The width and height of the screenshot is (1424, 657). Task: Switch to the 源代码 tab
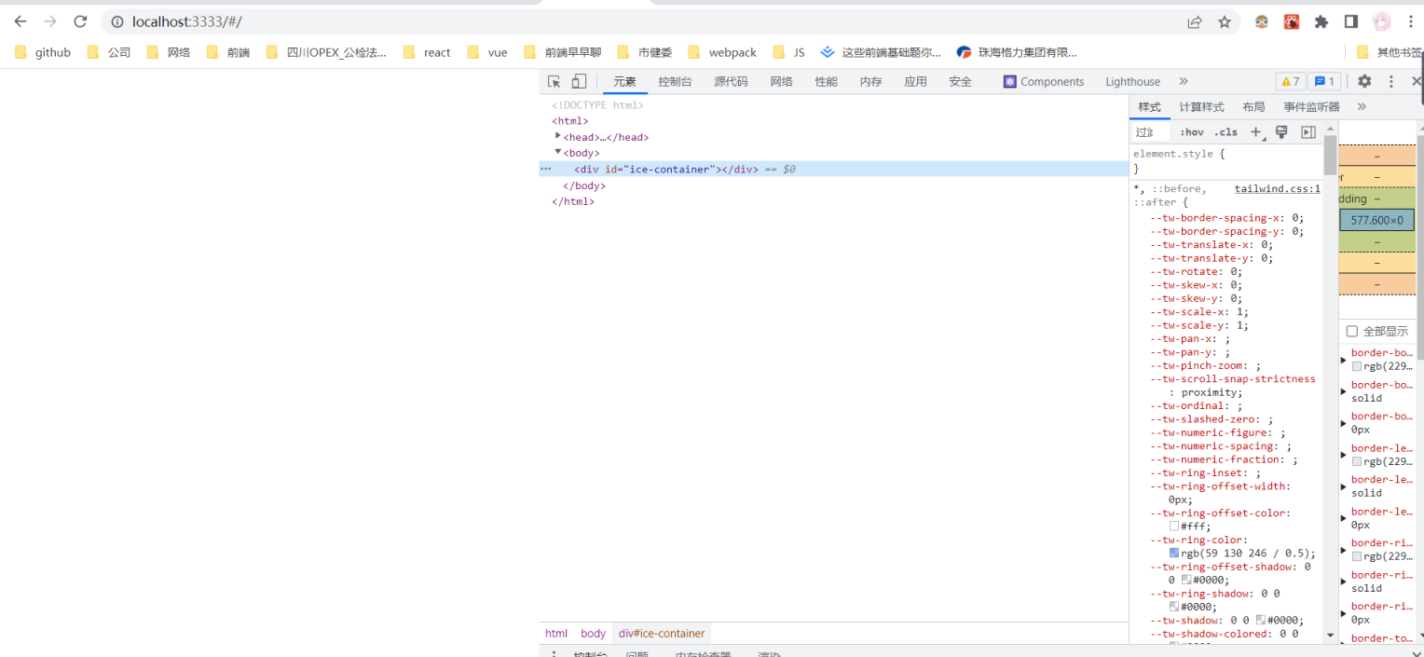coord(731,81)
